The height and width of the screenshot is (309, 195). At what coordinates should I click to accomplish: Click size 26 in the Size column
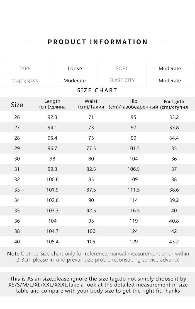coord(17,117)
